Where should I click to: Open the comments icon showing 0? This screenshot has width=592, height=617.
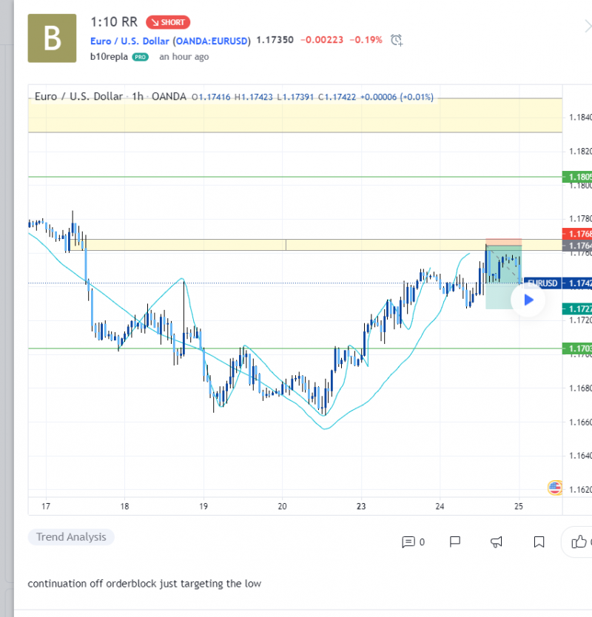coord(413,542)
